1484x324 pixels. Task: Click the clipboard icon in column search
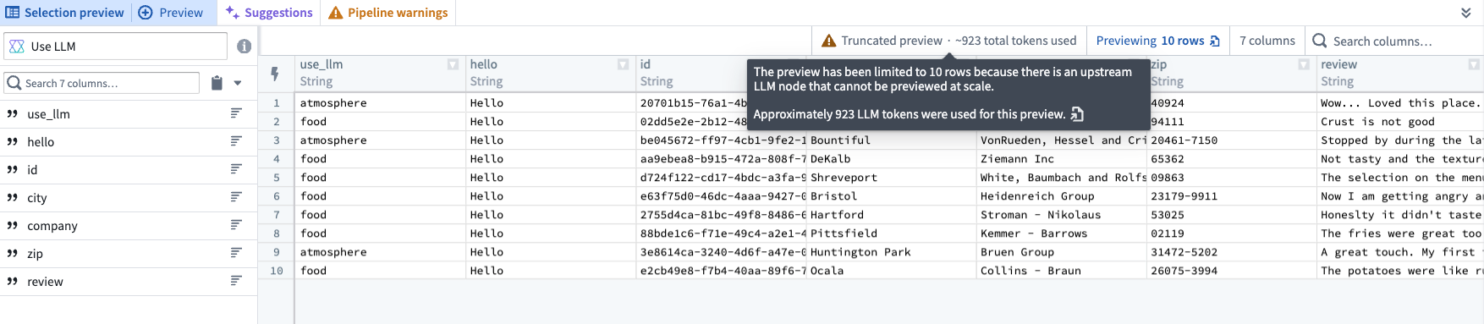217,83
